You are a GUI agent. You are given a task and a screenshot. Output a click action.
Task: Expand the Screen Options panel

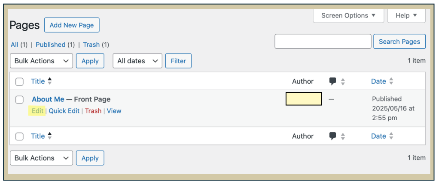click(x=348, y=15)
